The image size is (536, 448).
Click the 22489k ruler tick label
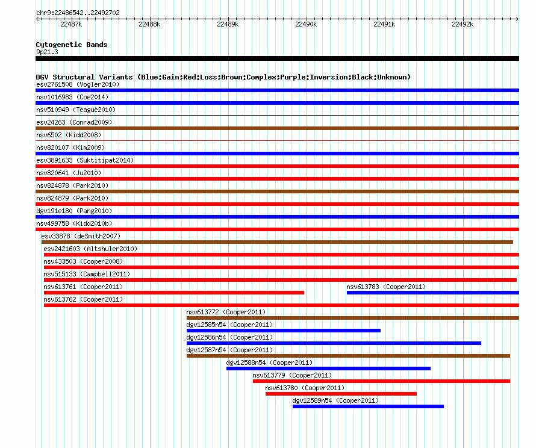click(228, 24)
